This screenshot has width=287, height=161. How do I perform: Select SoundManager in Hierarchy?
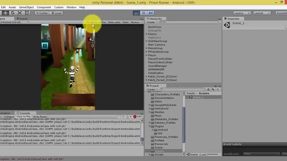(157, 66)
